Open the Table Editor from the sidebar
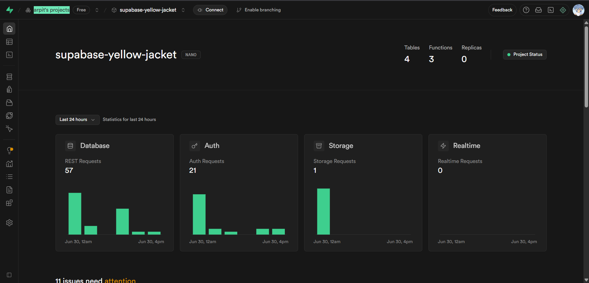589x283 pixels. pyautogui.click(x=10, y=42)
